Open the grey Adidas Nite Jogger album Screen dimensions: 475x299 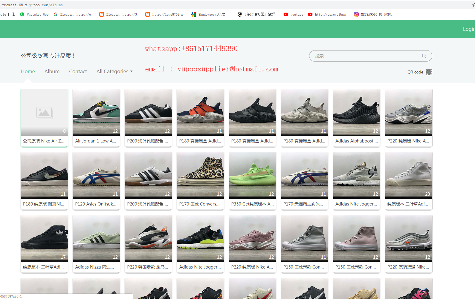pyautogui.click(x=357, y=181)
